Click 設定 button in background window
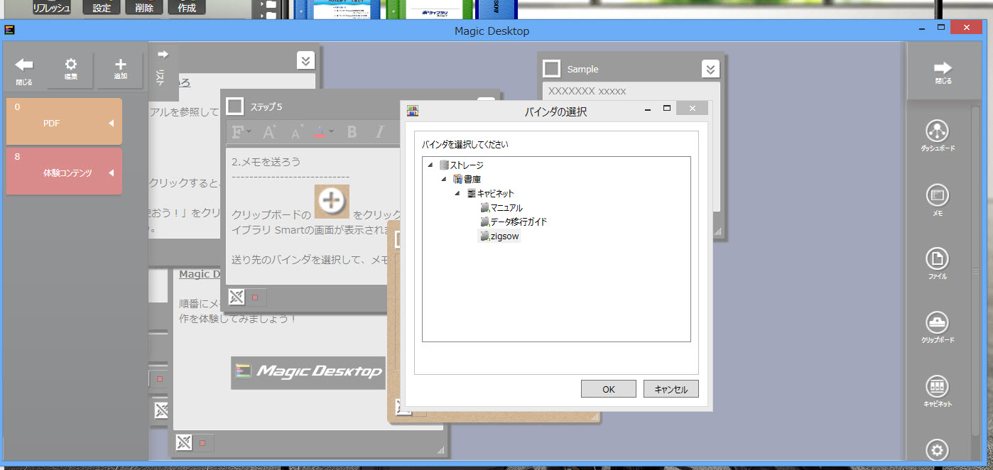This screenshot has width=993, height=470. 102,8
